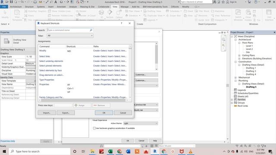
Task: Expand the Mechanical node in Project Browser
Action: [236, 77]
